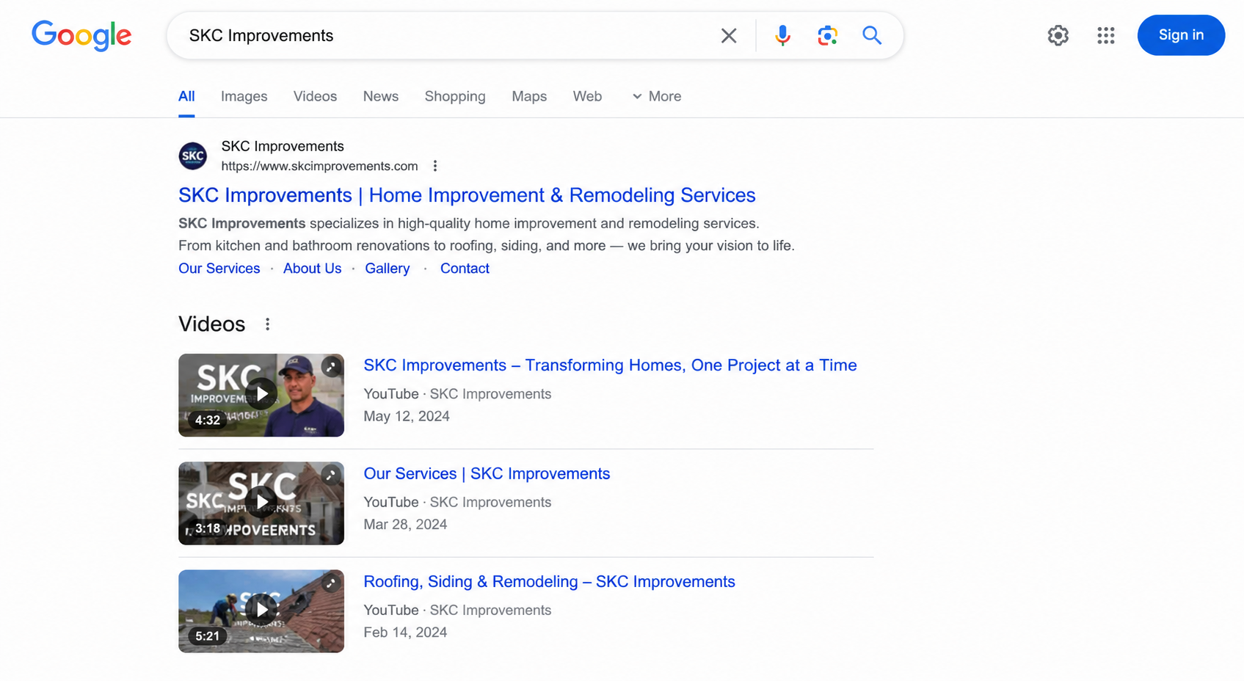Play the 5:21 Roofing video thumbnail

coord(261,611)
